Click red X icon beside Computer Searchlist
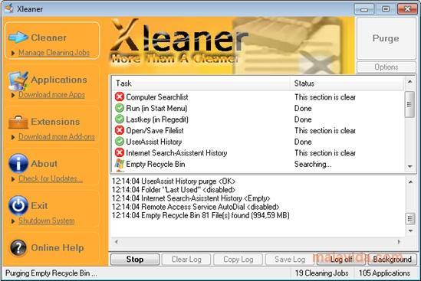 [120, 96]
